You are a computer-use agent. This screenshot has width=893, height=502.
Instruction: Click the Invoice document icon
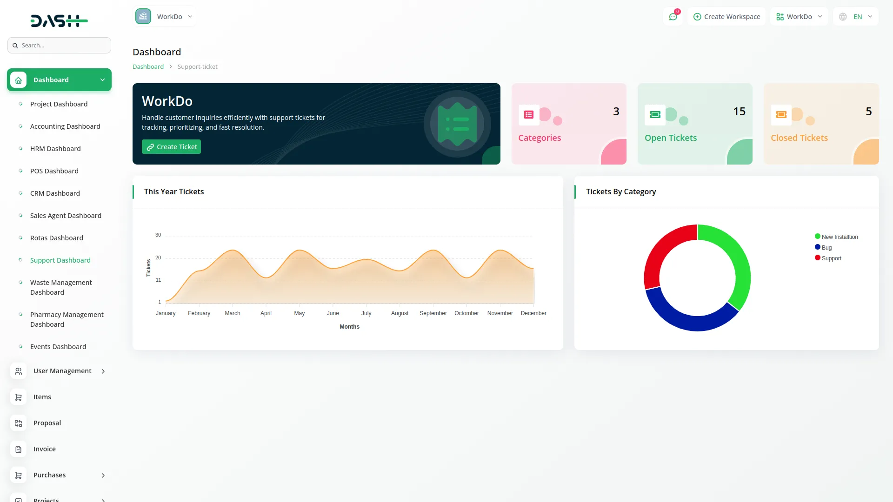click(19, 449)
